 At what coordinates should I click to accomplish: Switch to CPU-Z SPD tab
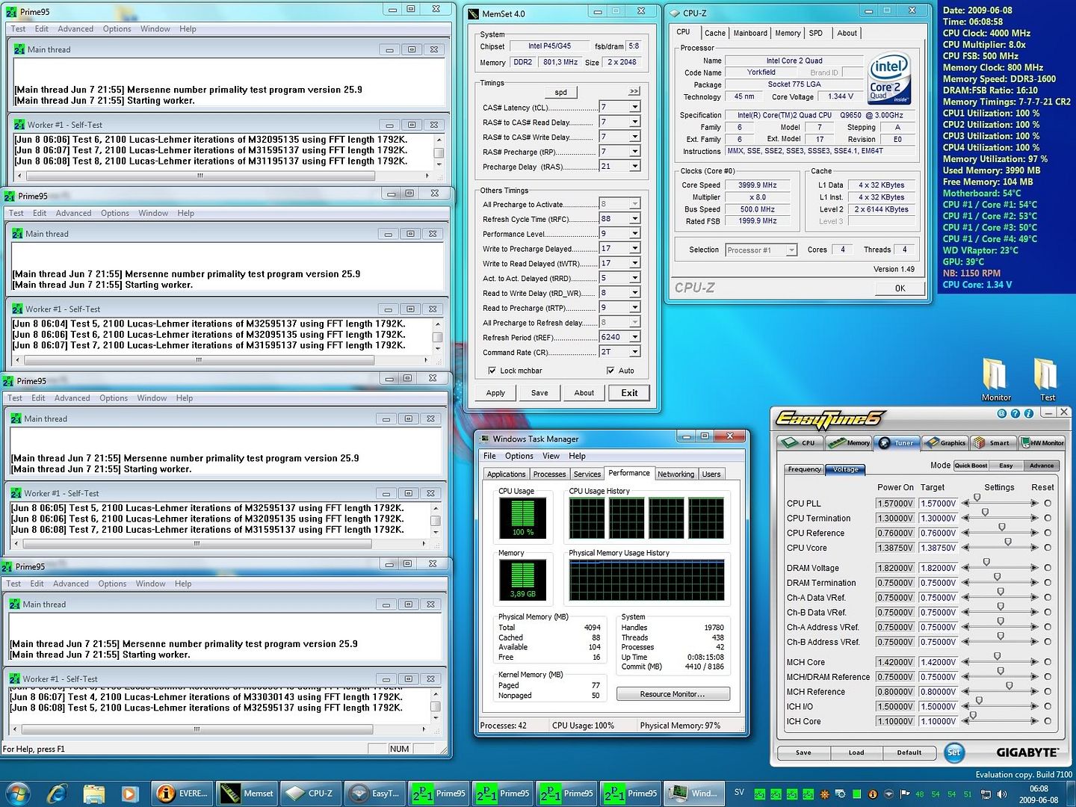click(815, 33)
